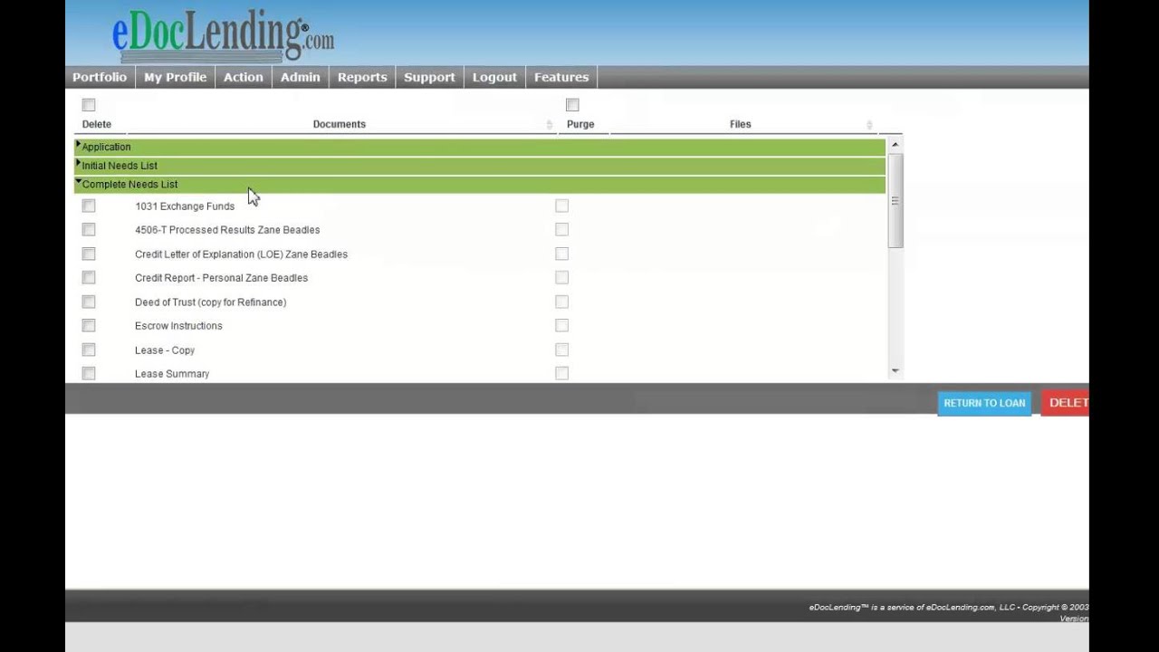Screen dimensions: 1159x652
Task: Open the Features menu
Action: click(561, 77)
